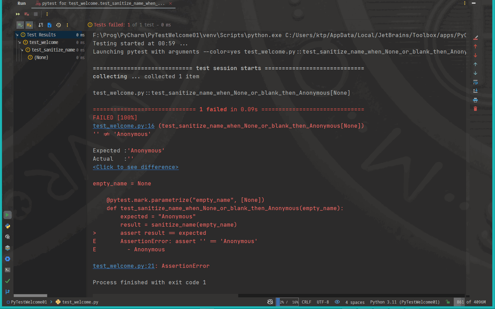Screen dimensions: 495x309
Task: Open the Git version control sidebar icon
Action: [x=8, y=292]
